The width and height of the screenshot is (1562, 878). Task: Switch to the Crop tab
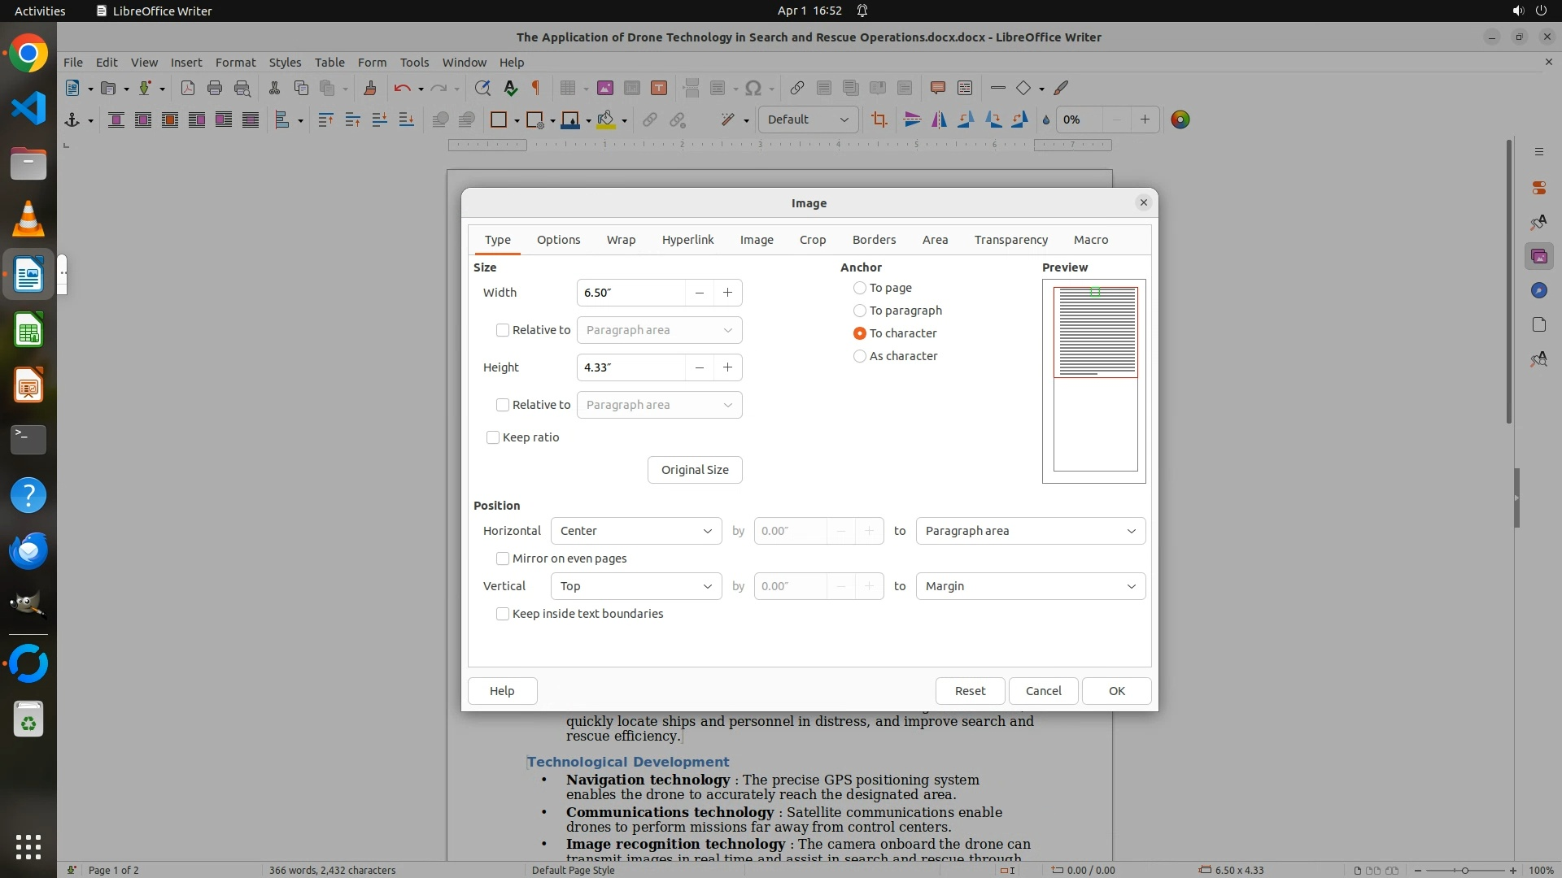click(812, 240)
